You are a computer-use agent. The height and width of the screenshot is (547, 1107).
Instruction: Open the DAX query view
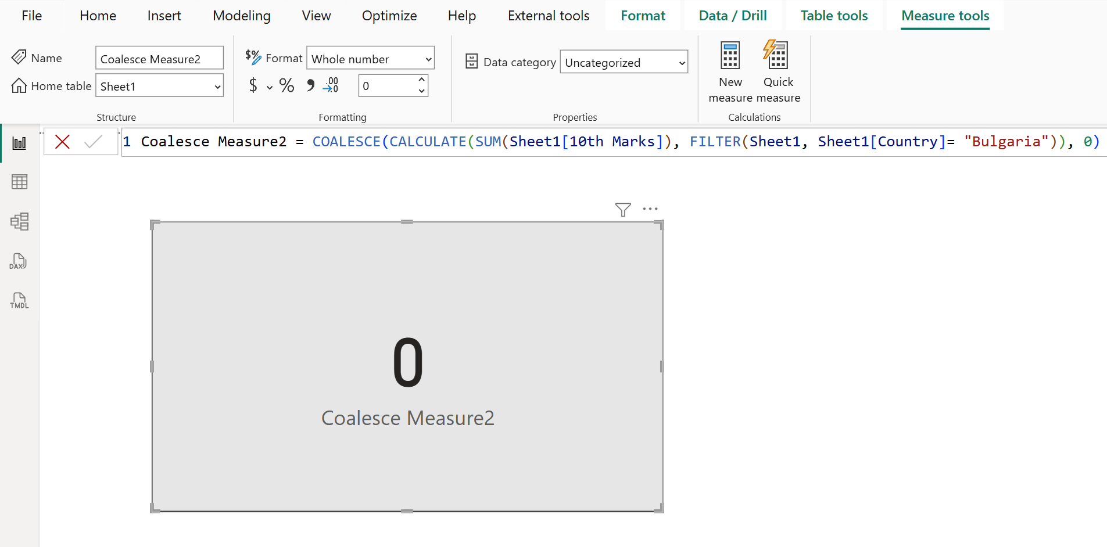tap(19, 261)
